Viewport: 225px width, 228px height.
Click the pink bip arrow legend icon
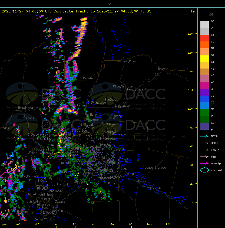pyautogui.click(x=204, y=157)
